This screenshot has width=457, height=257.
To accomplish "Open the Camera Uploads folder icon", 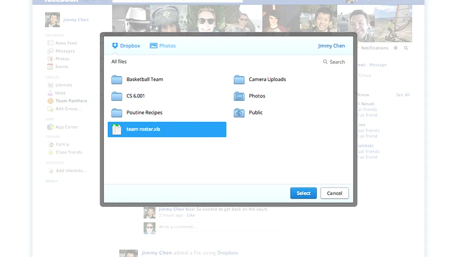I will (239, 80).
